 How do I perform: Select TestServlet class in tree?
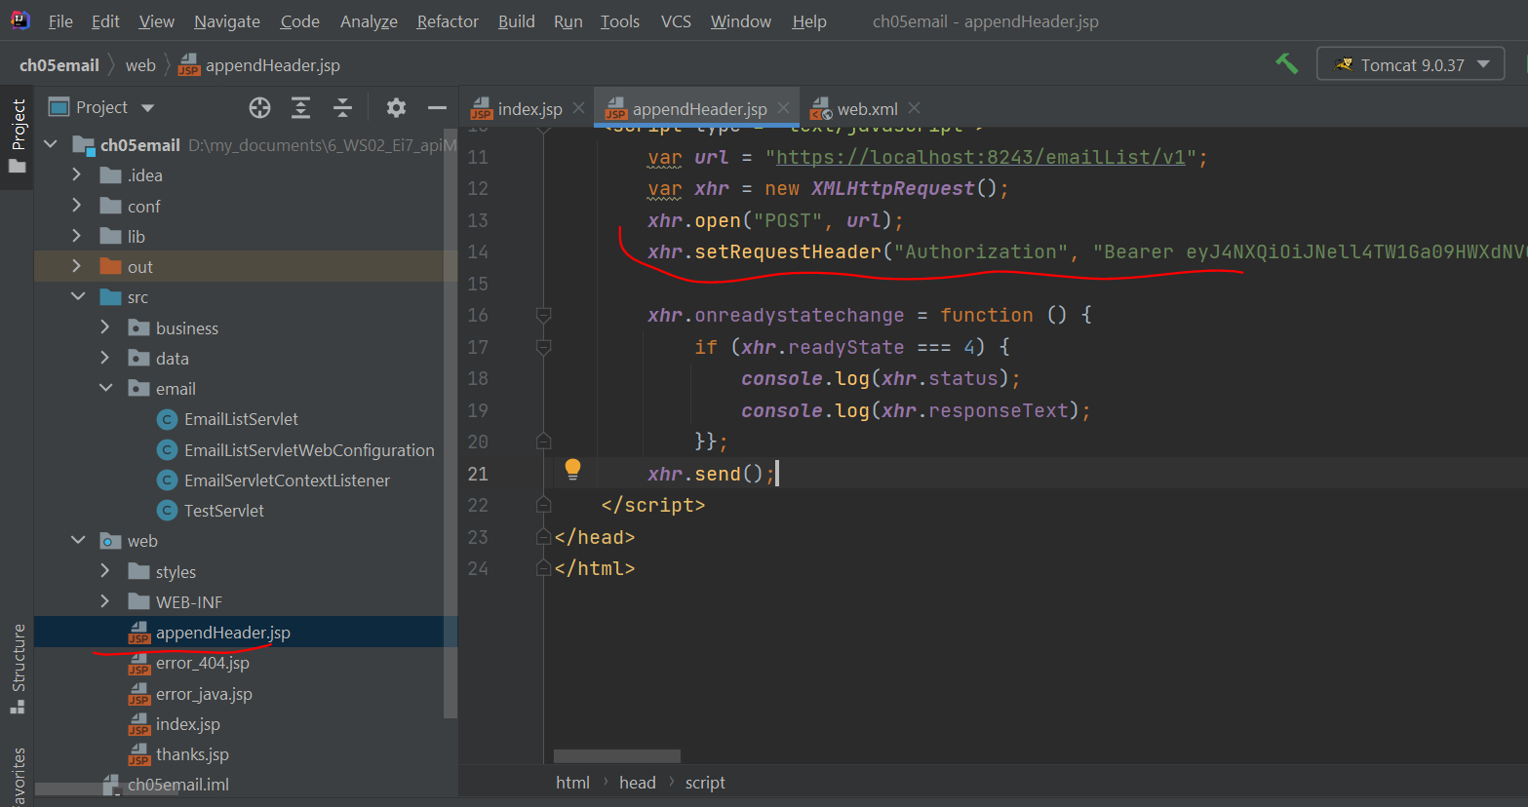[224, 511]
